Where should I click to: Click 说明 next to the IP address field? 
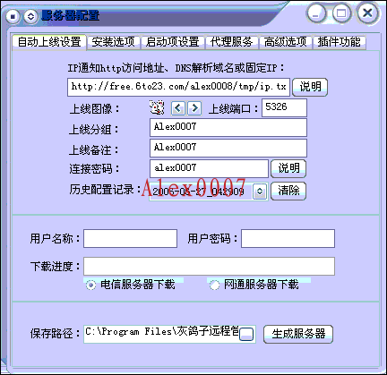tap(310, 87)
